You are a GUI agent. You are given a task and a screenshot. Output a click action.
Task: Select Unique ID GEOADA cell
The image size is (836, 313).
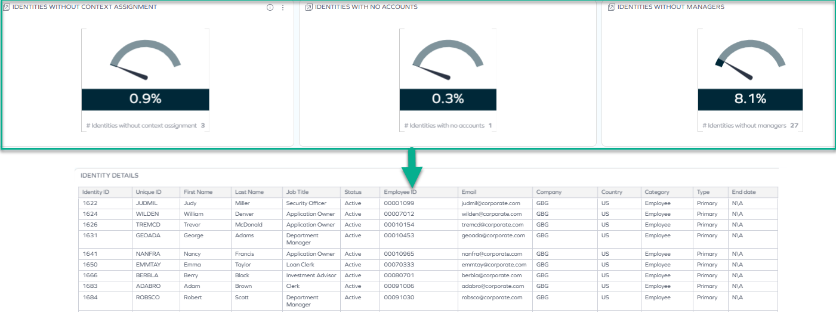[x=156, y=239]
